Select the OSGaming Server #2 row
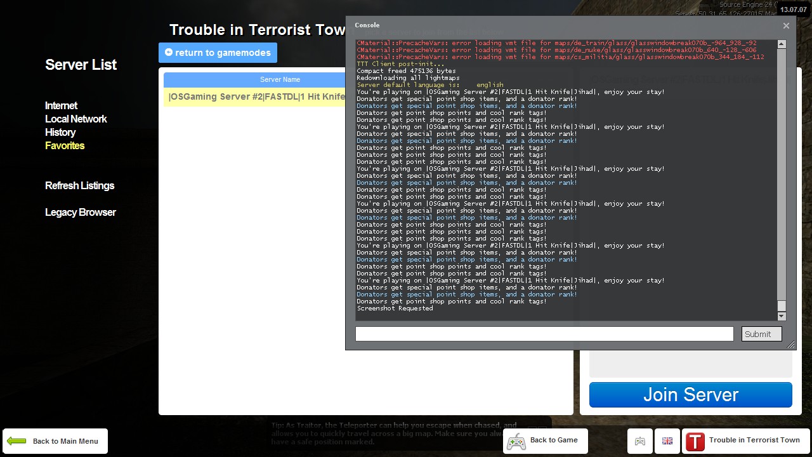The height and width of the screenshot is (457, 812). [254, 96]
